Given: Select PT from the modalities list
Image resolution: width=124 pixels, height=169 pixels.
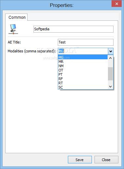Looking at the screenshot, I should click(x=83, y=74).
